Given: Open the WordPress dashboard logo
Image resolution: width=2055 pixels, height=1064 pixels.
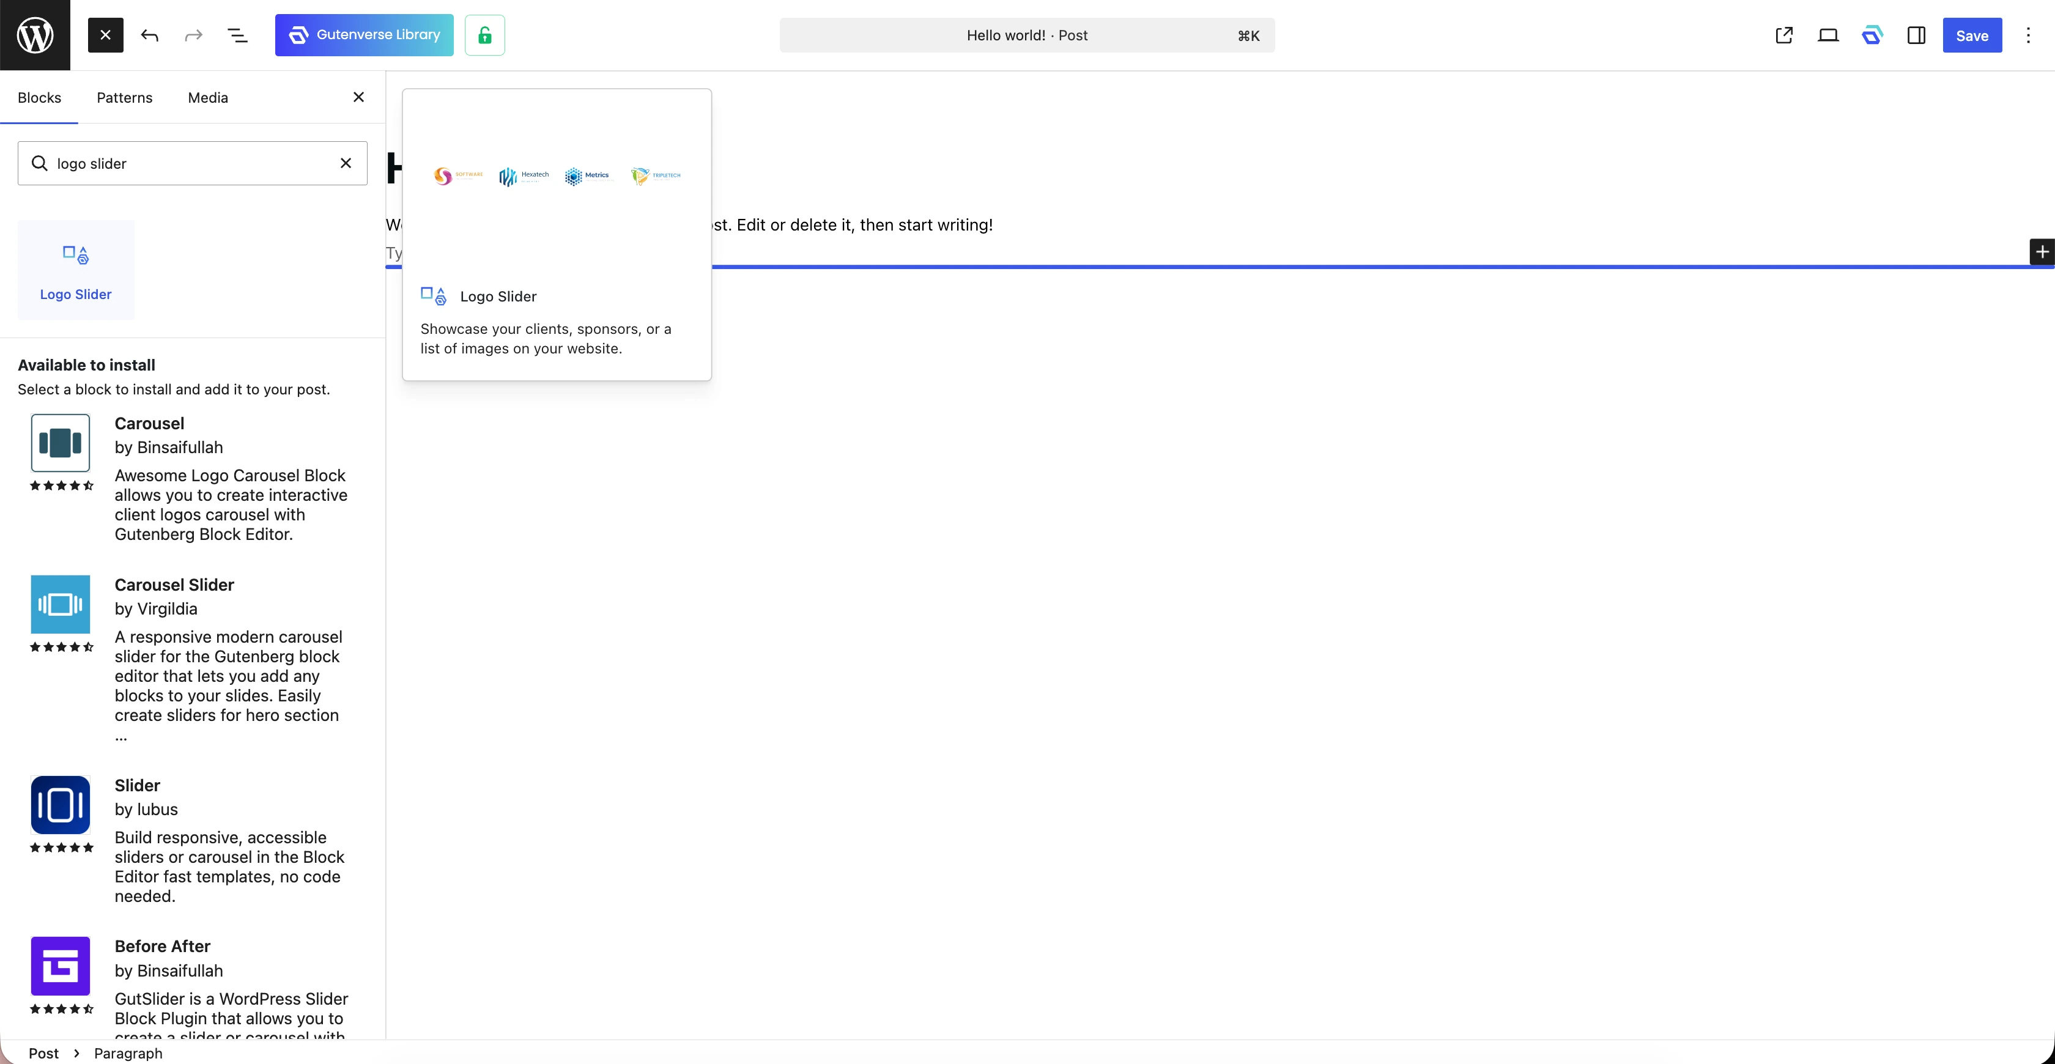Looking at the screenshot, I should tap(35, 35).
